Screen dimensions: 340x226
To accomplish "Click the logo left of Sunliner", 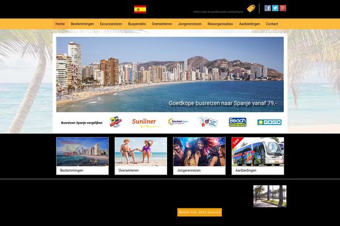I will (x=116, y=122).
